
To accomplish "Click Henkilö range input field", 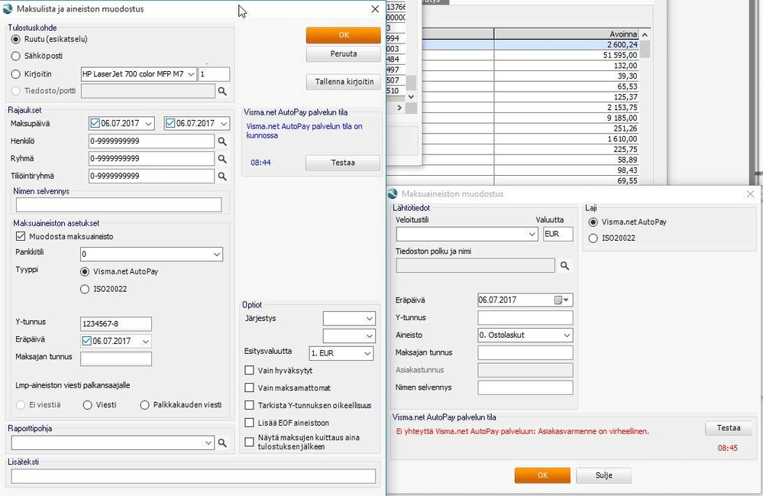I will coord(151,141).
